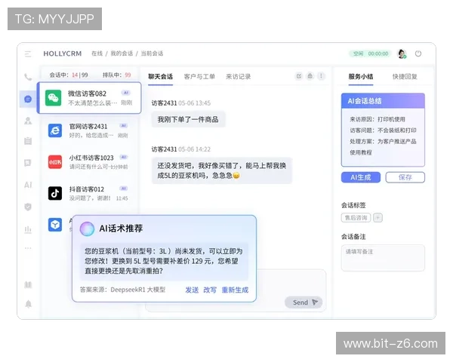Click the AI badge on 抖音访客012

pyautogui.click(x=124, y=189)
